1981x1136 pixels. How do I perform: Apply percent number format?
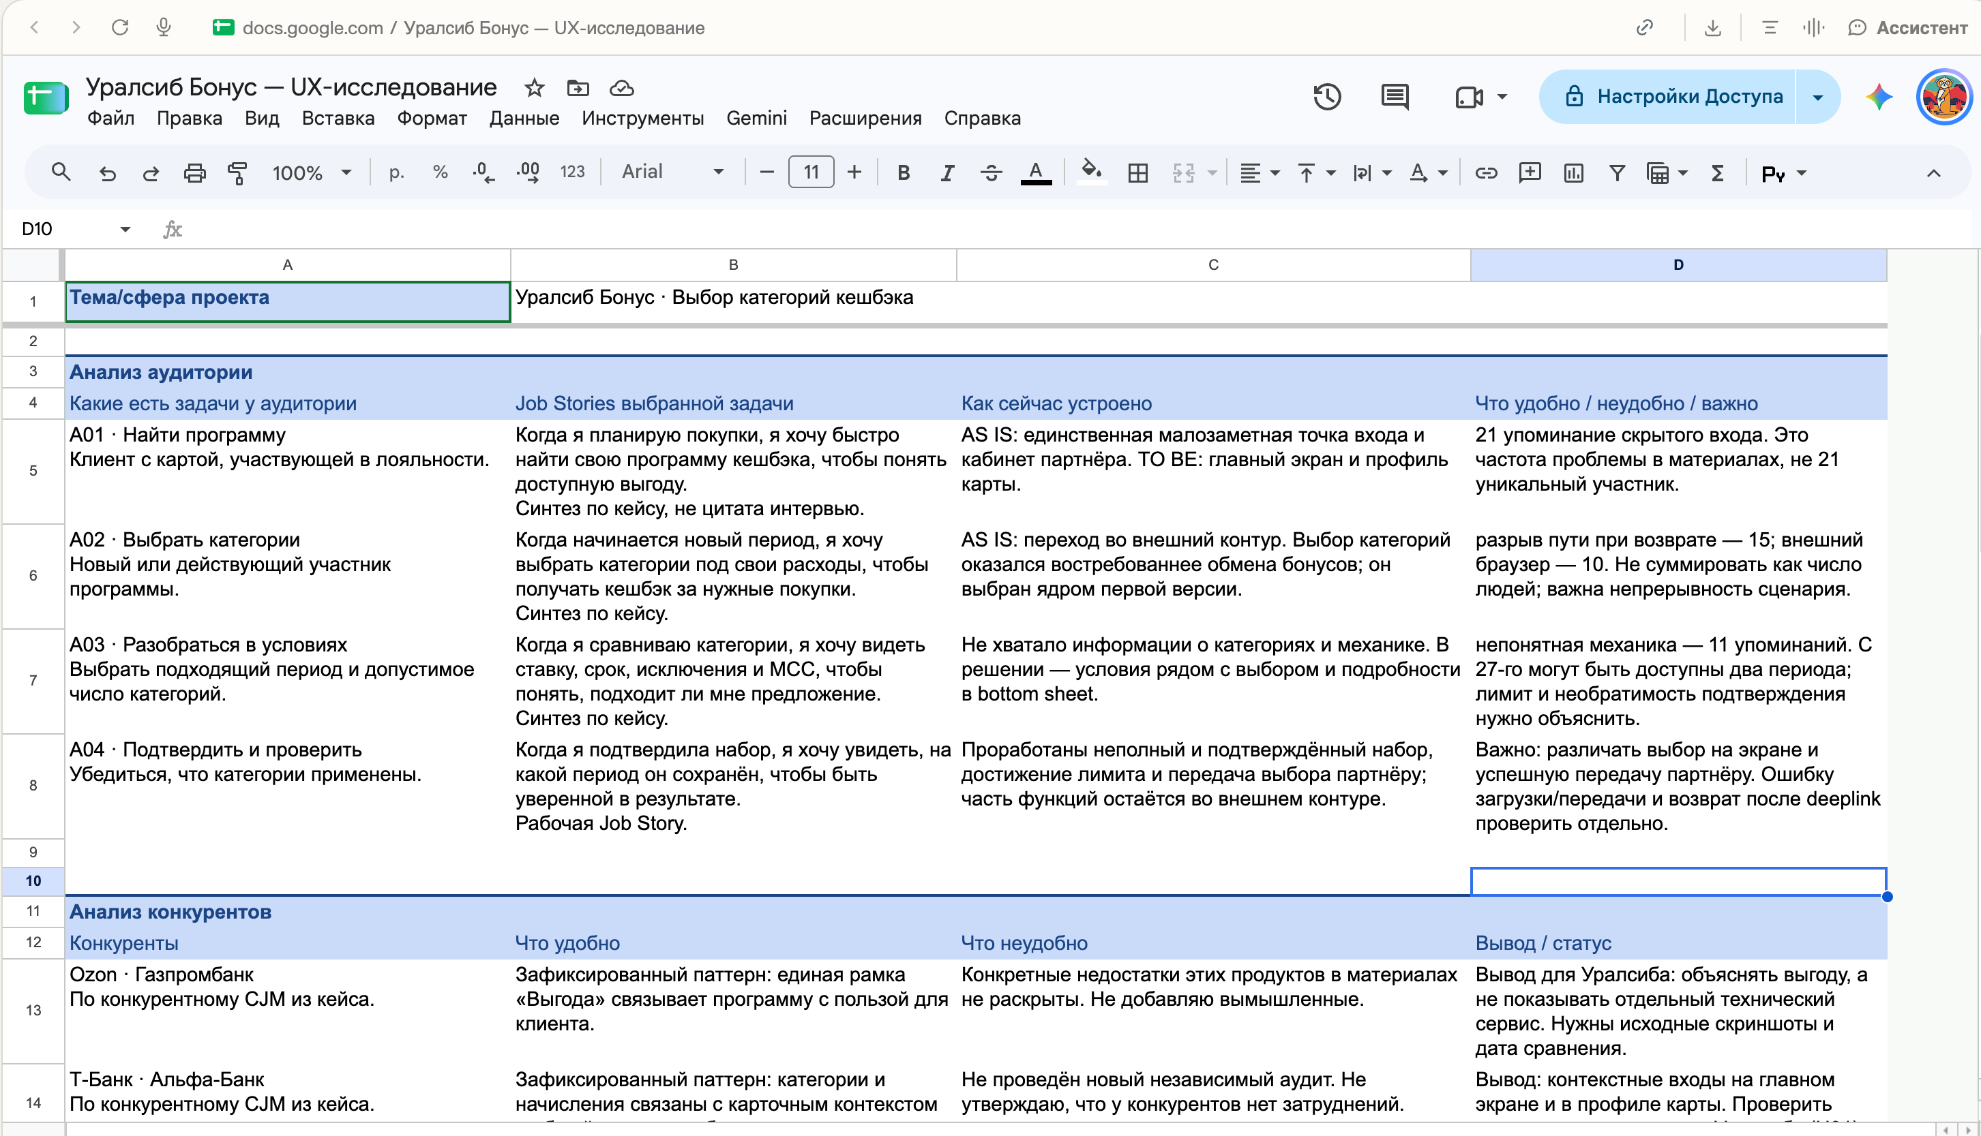point(441,172)
